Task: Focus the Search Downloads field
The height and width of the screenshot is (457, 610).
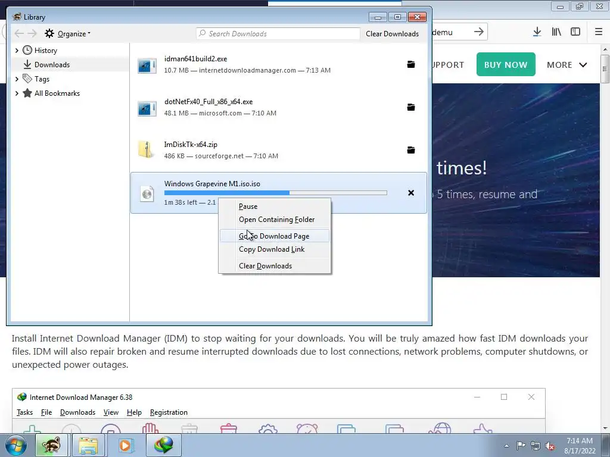Action: 278,34
